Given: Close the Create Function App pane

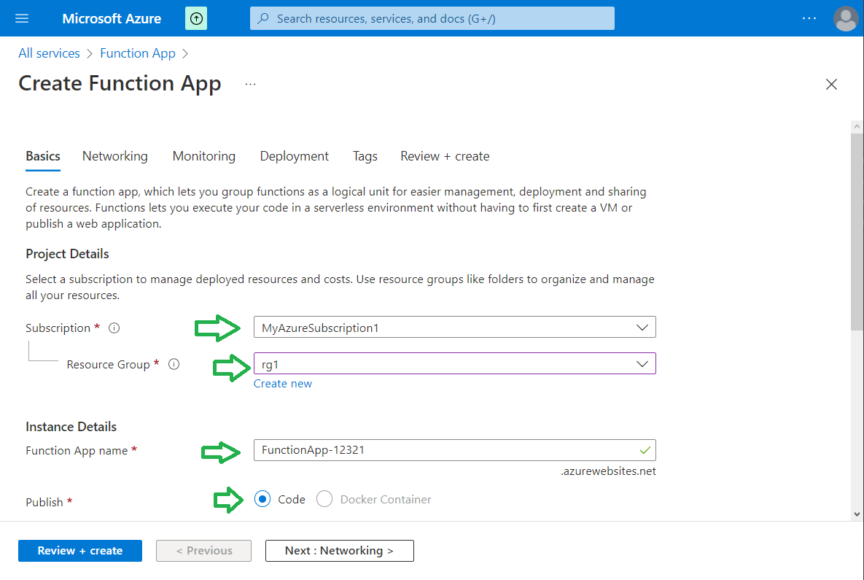Looking at the screenshot, I should click(x=831, y=85).
